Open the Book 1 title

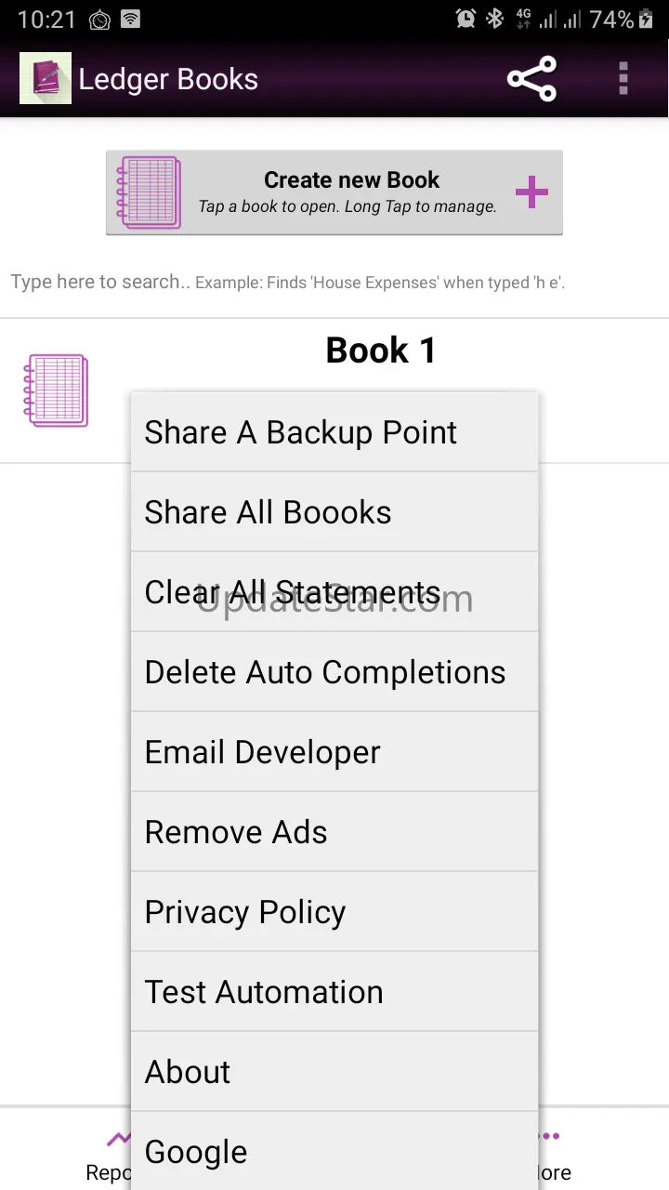(380, 350)
